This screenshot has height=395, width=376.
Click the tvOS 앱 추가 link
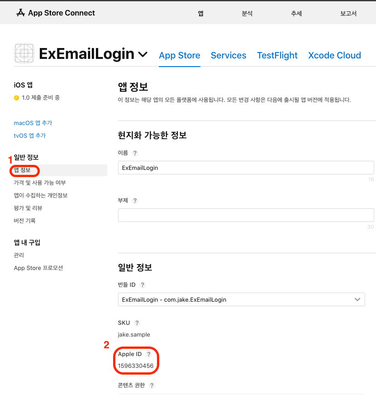(30, 135)
